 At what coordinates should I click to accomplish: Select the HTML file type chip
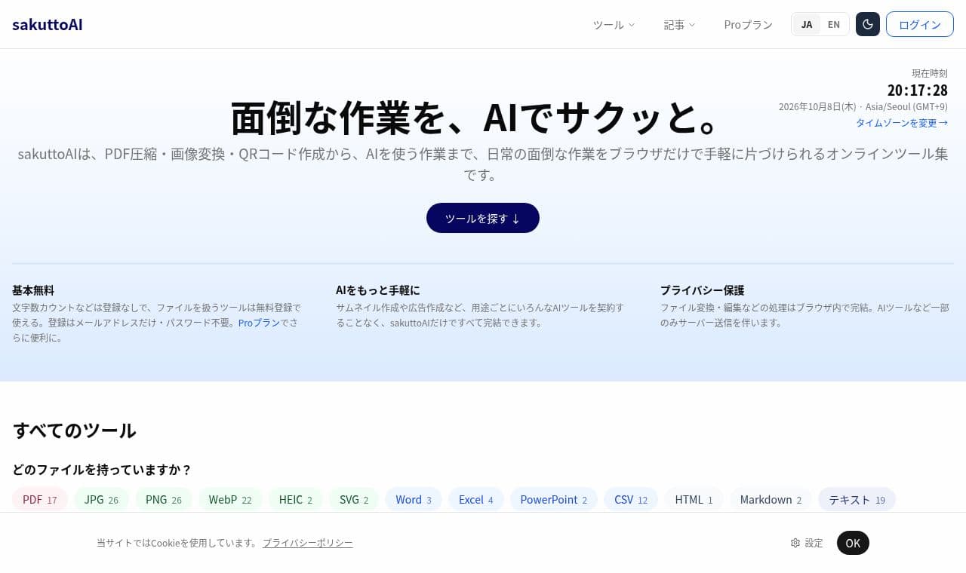point(694,499)
